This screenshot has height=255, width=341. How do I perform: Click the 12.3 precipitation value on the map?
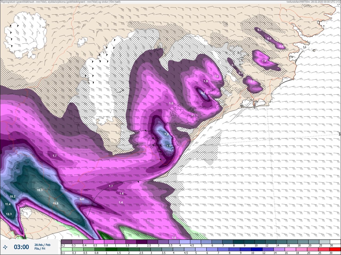[x=9, y=214]
